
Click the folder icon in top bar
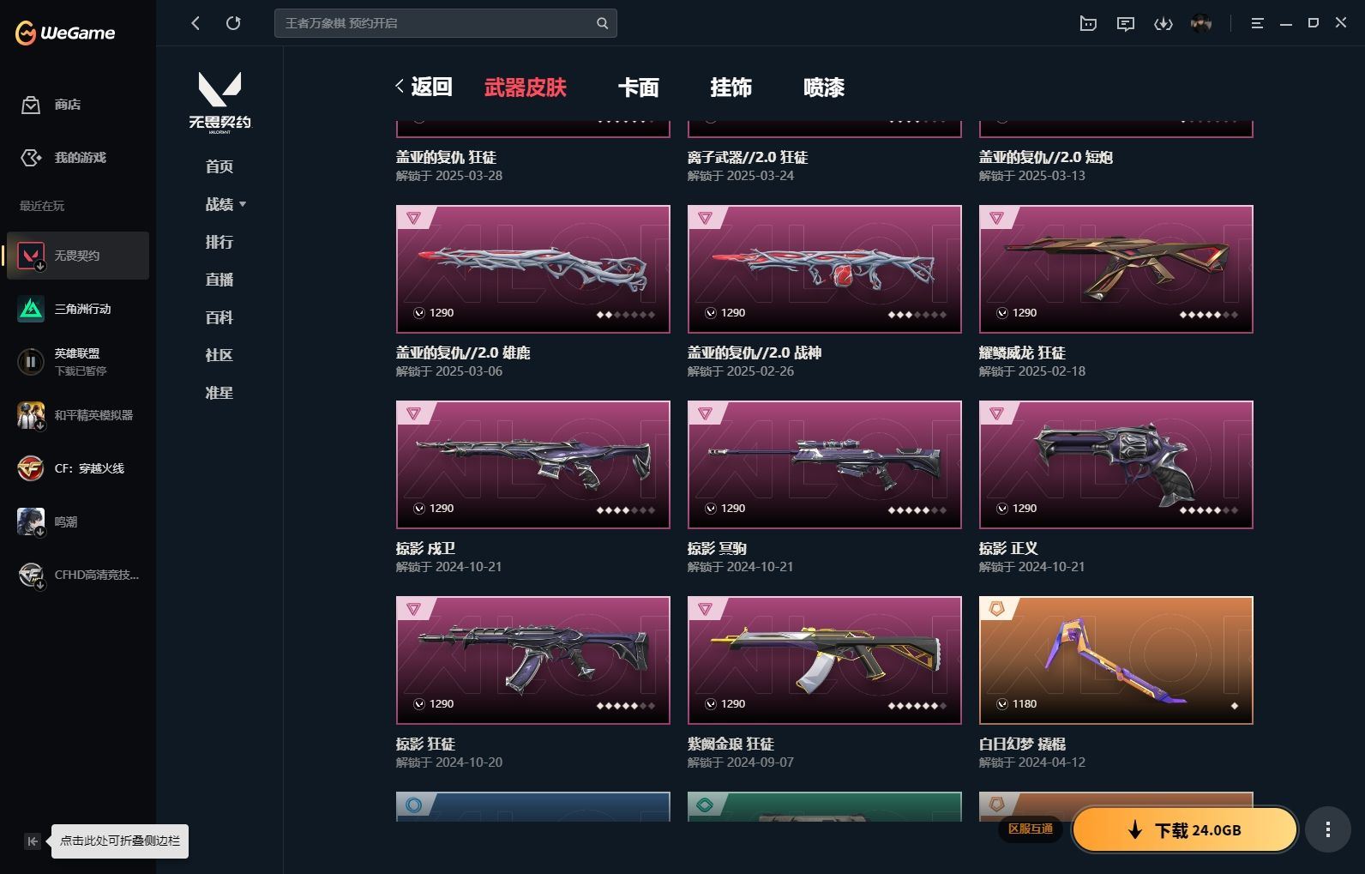[1088, 24]
